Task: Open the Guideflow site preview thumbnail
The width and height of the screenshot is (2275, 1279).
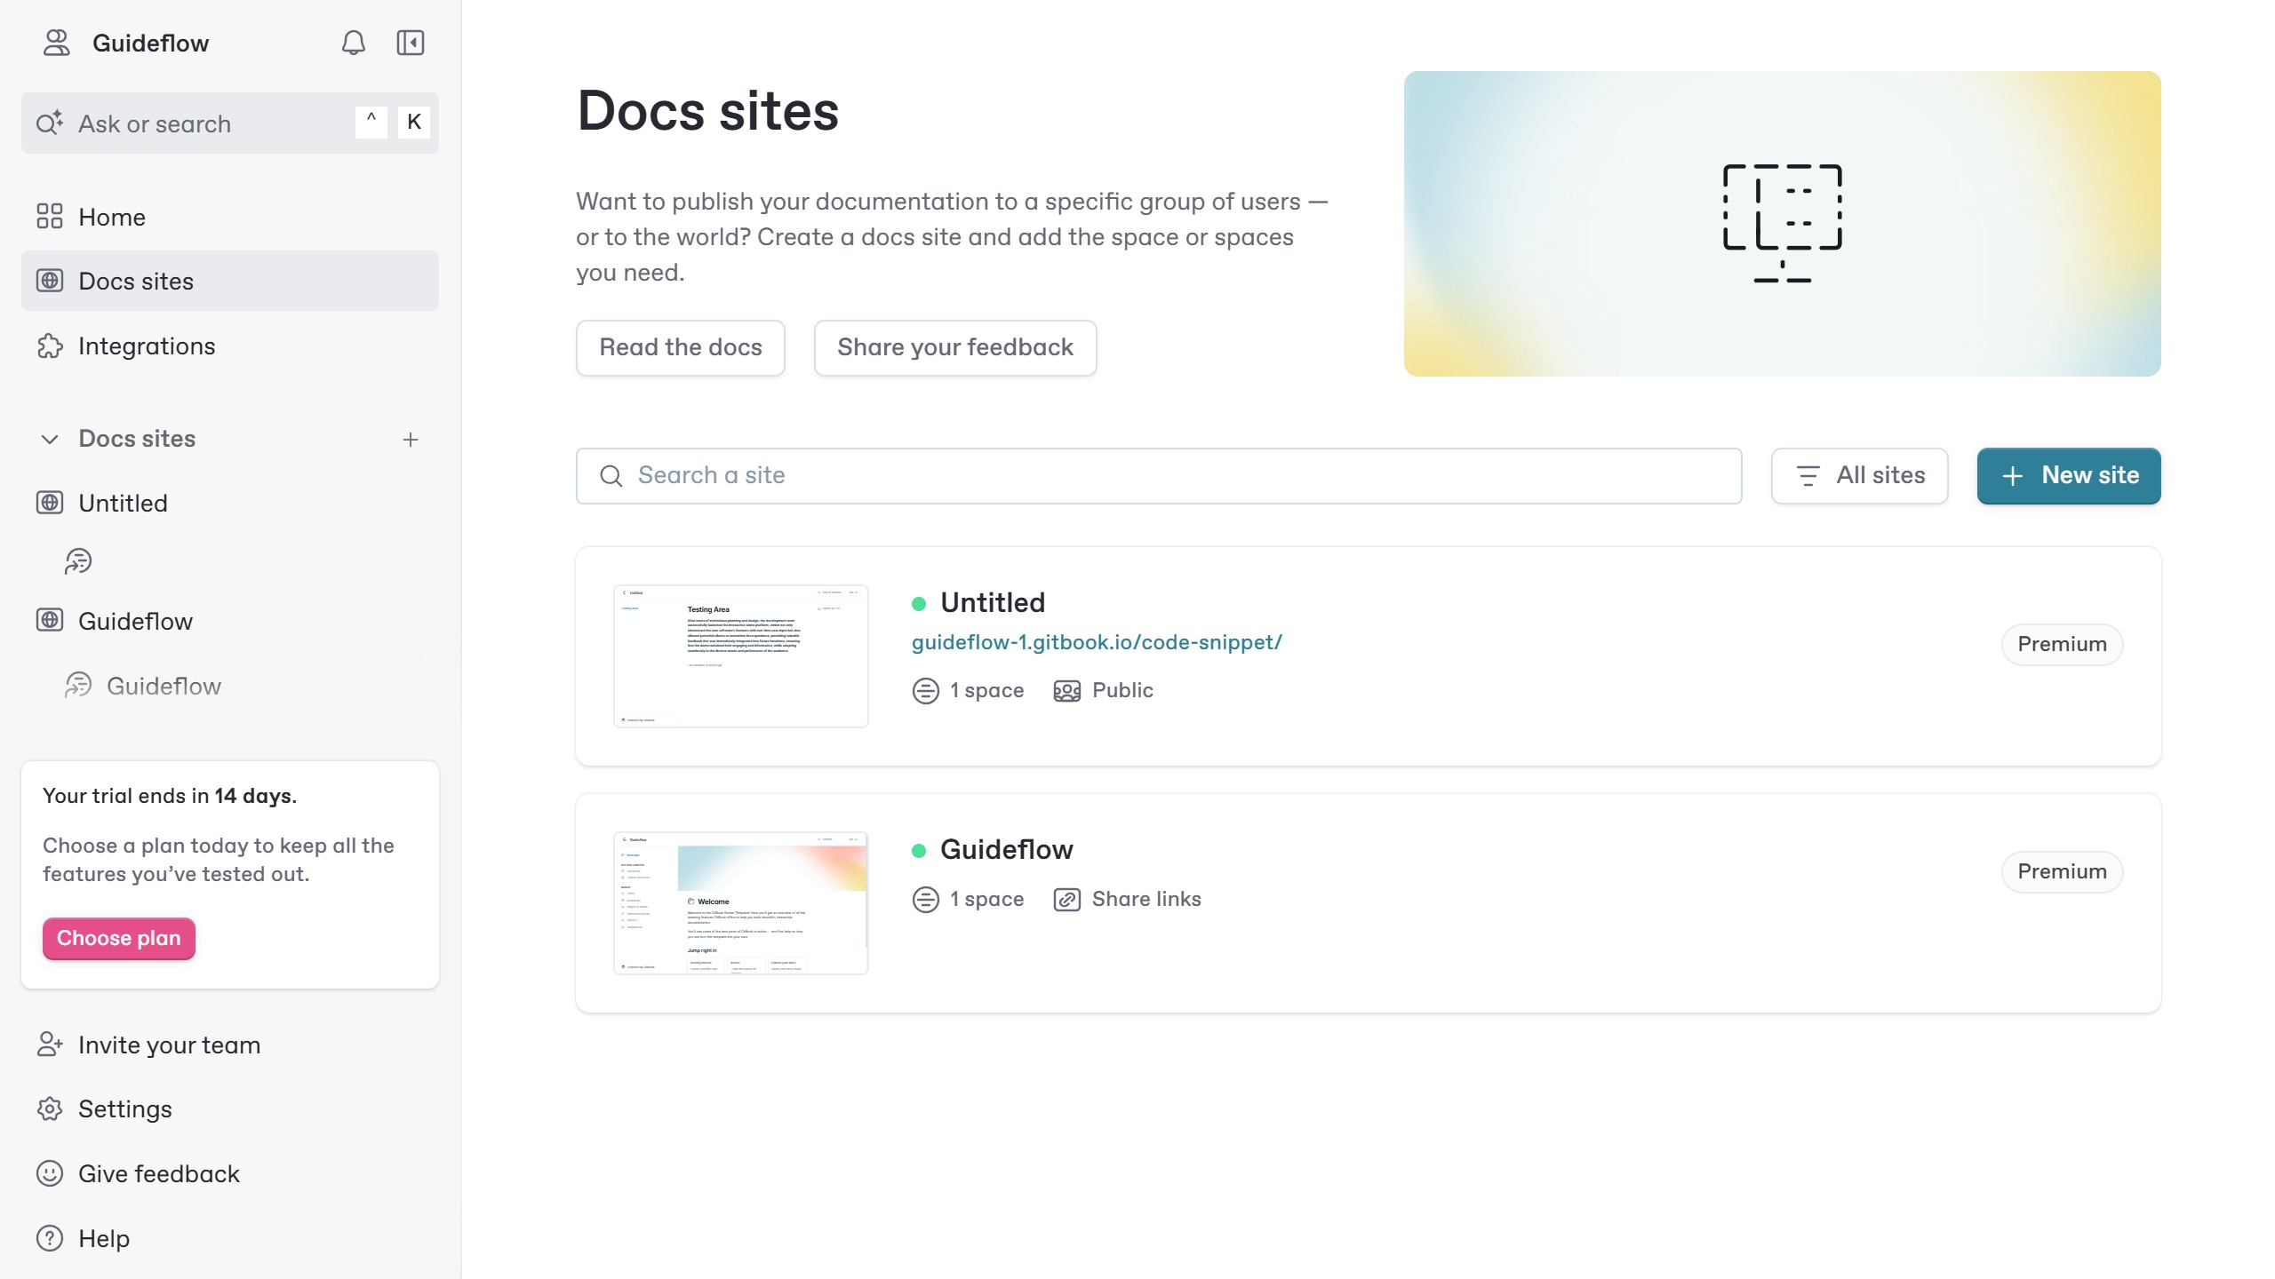Action: point(741,903)
